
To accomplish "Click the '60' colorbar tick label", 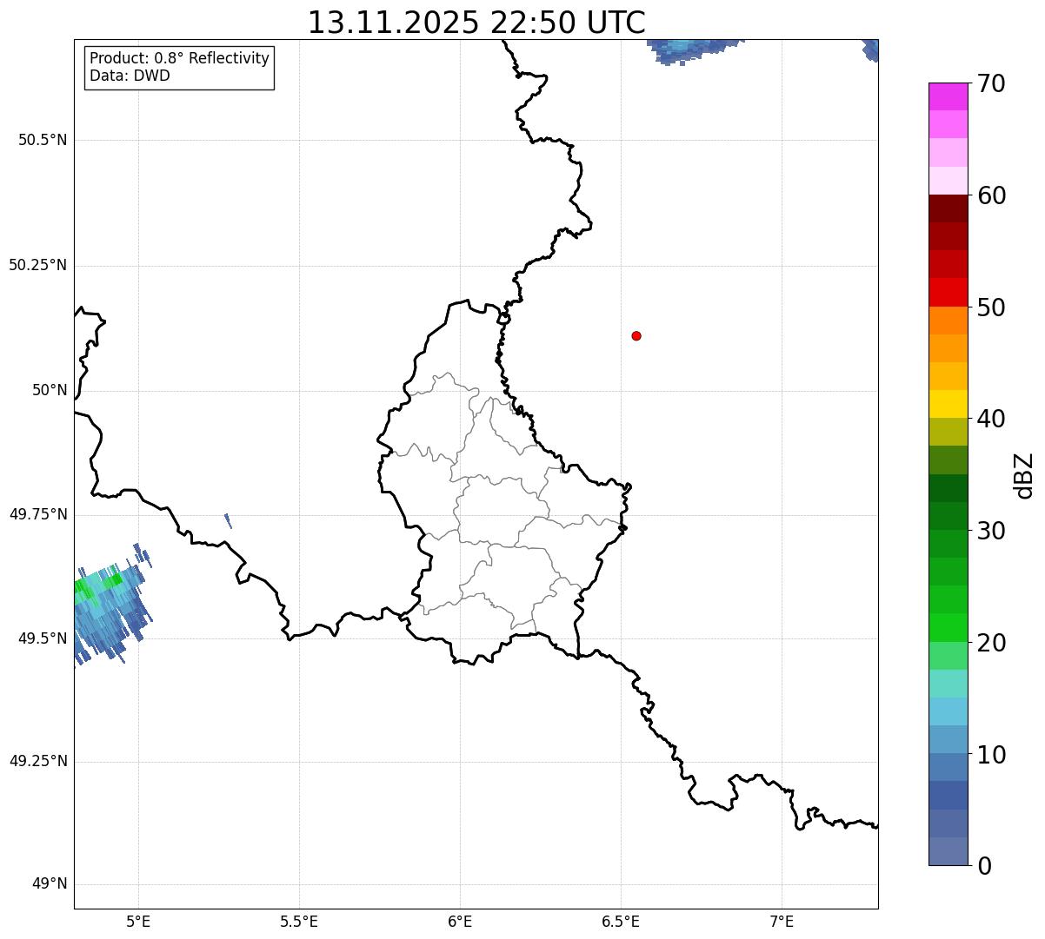I will click(x=991, y=195).
